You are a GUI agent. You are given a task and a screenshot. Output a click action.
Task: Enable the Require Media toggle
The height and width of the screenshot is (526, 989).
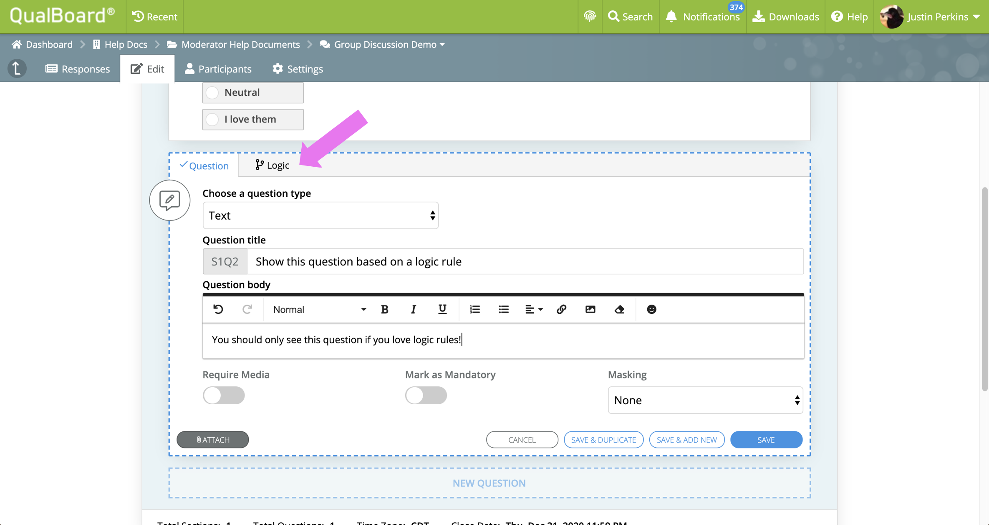(224, 395)
